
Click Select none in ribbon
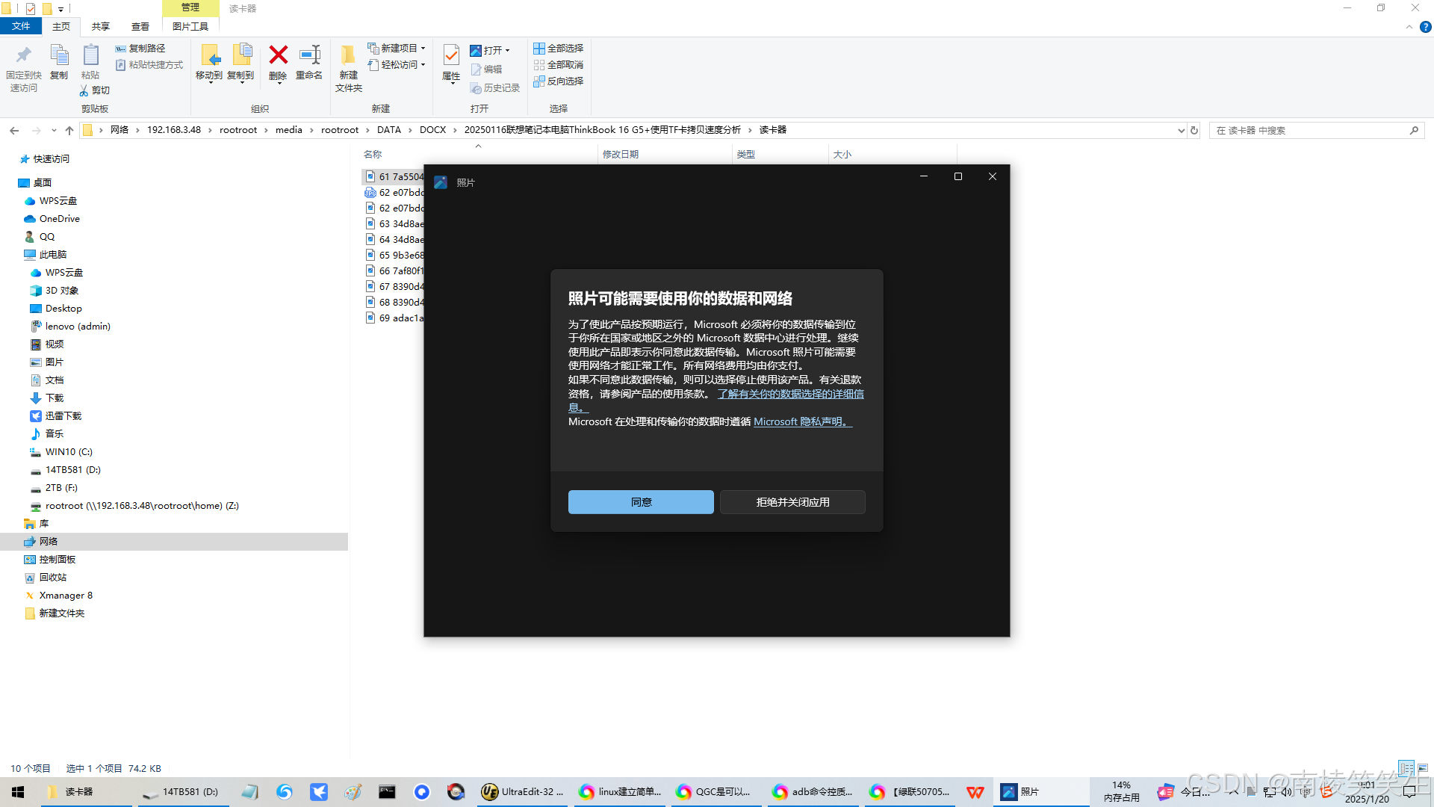558,65
